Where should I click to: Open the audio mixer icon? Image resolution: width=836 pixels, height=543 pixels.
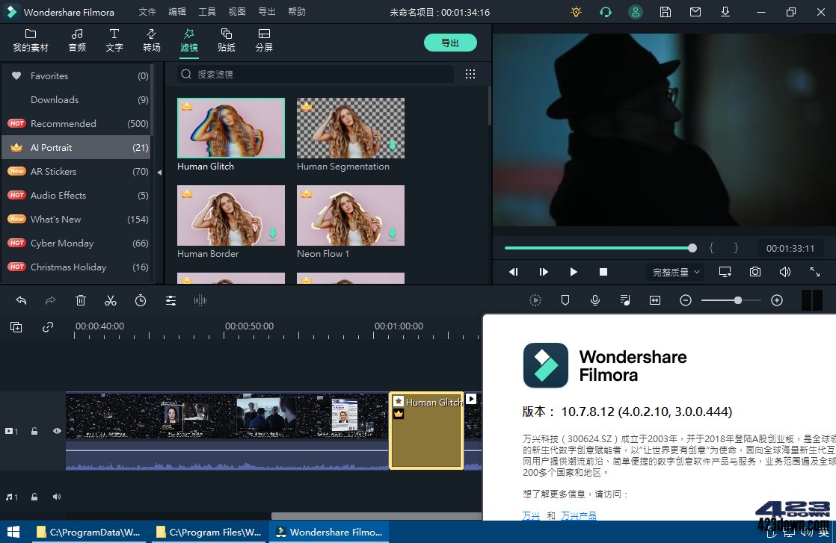pyautogui.click(x=625, y=300)
